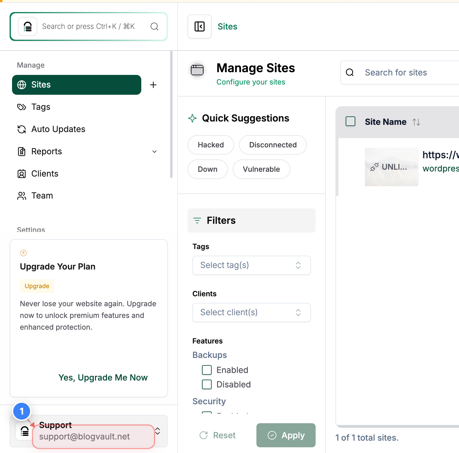Viewport: 459px width, 453px height.
Task: Filter by Vulnerable quick suggestion
Action: pyautogui.click(x=262, y=169)
